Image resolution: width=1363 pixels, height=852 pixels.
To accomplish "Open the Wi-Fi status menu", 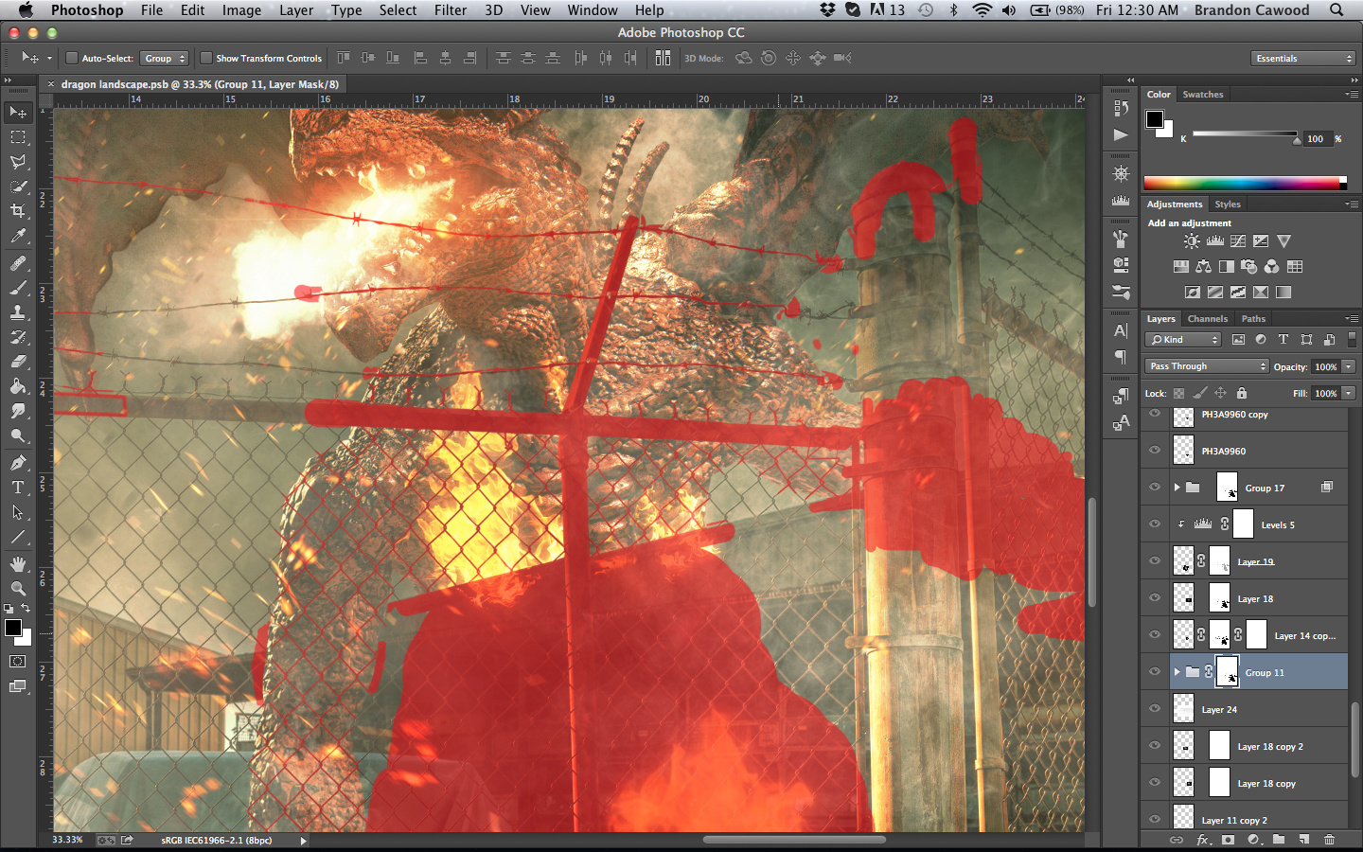I will point(982,10).
